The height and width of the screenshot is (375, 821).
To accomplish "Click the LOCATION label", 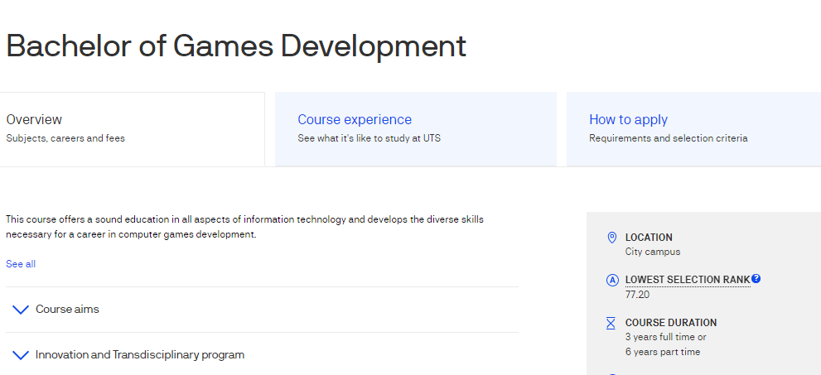I will (x=649, y=238).
